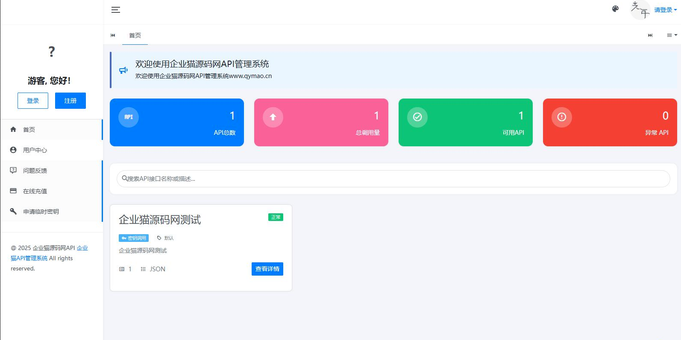Click the upload arrow icon on pink card
Viewport: 681px width, 340px height.
pyautogui.click(x=273, y=117)
